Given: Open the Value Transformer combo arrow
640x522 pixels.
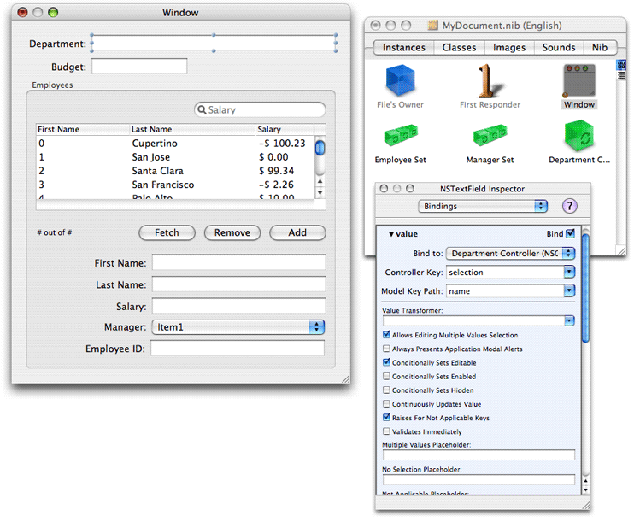Looking at the screenshot, I should click(569, 320).
